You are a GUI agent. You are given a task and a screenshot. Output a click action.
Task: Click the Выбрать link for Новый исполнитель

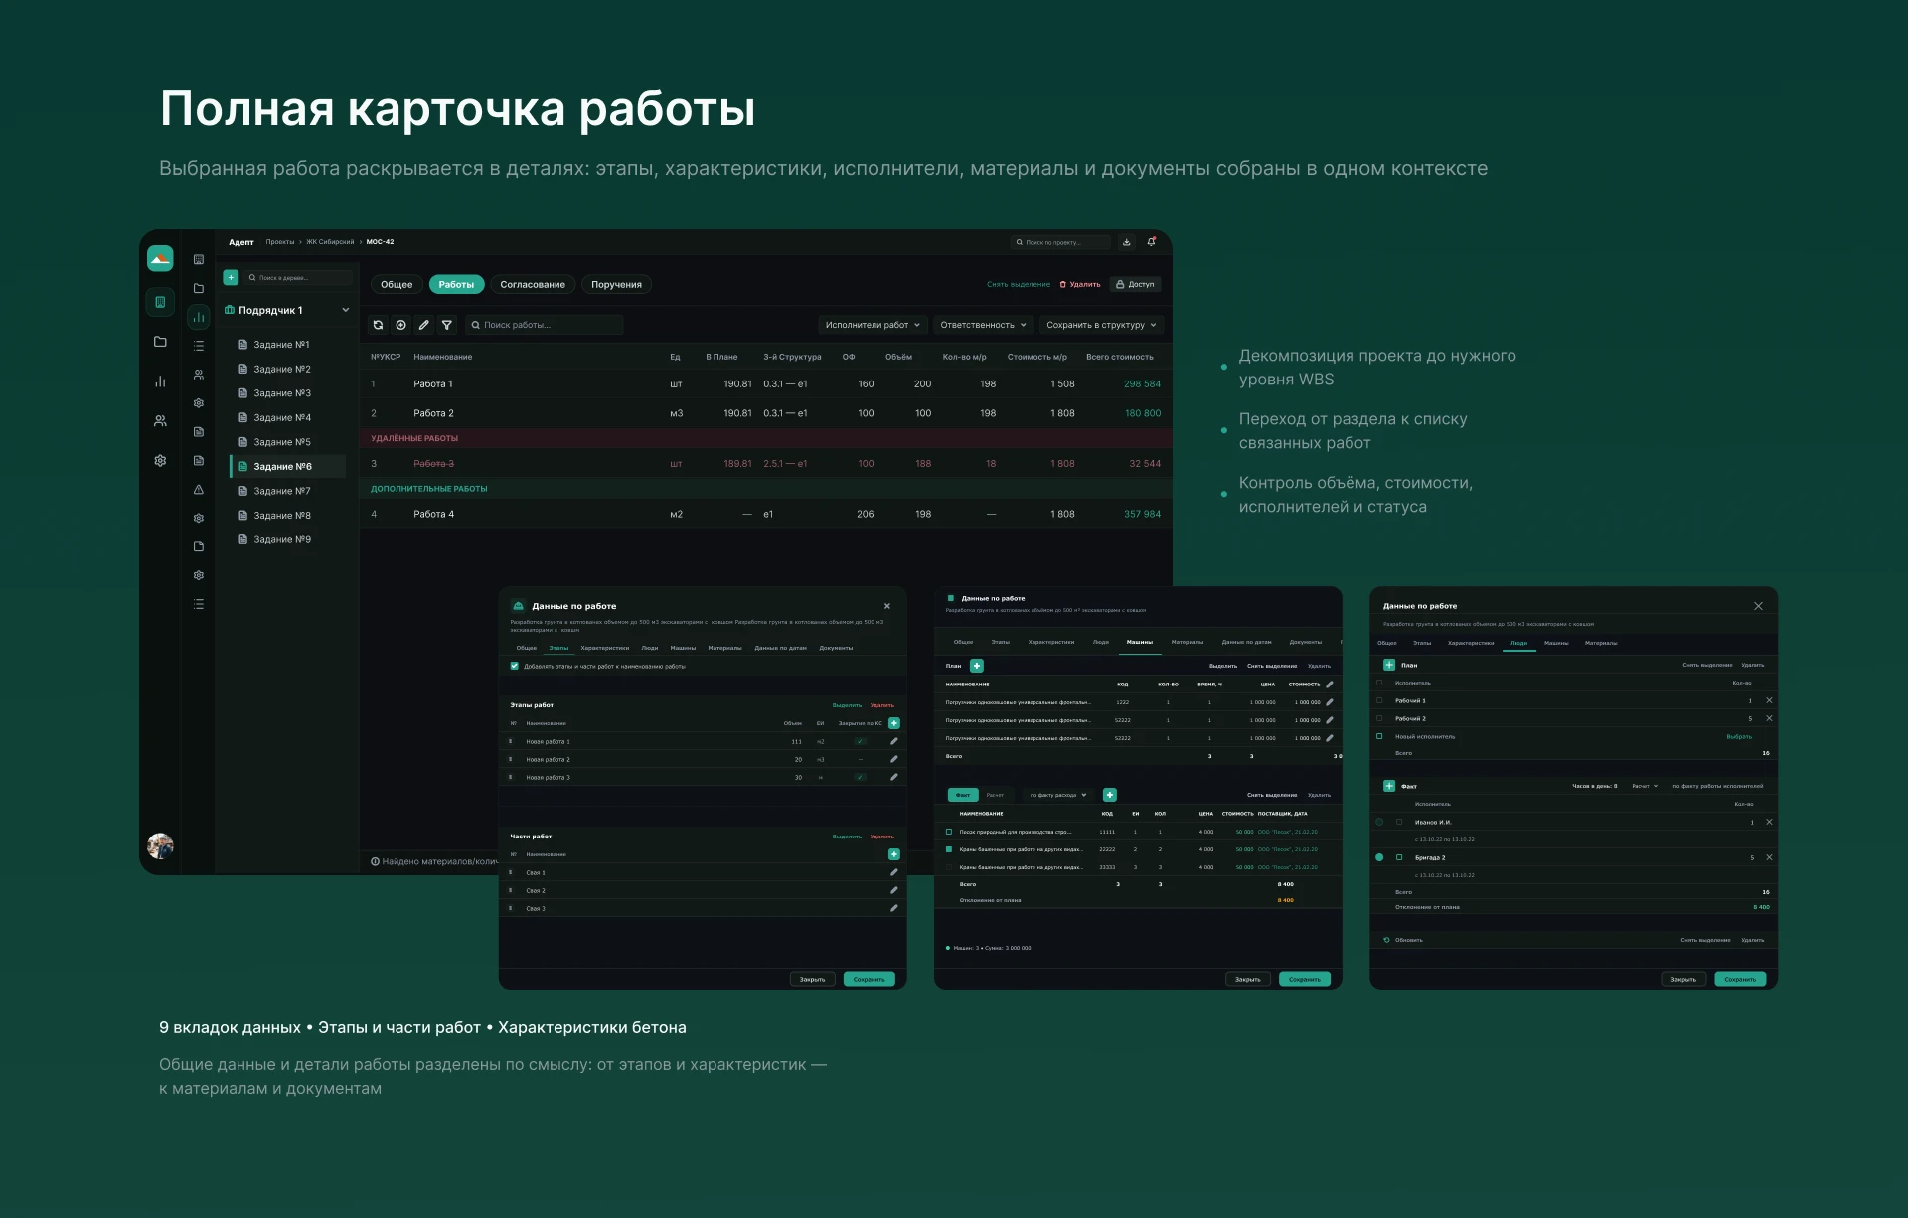(1739, 736)
